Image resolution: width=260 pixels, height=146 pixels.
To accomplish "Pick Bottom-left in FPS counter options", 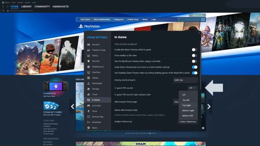I will tap(188, 116).
